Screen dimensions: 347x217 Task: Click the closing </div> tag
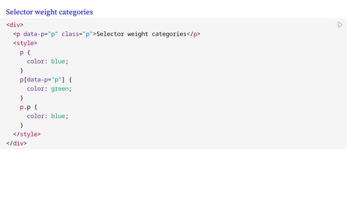click(17, 143)
